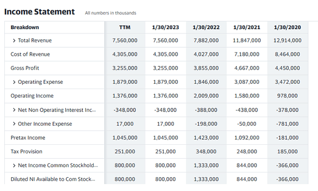Image resolution: width=318 pixels, height=191 pixels.
Task: Expand Net Income Common Stockholders row
Action: [x=14, y=166]
